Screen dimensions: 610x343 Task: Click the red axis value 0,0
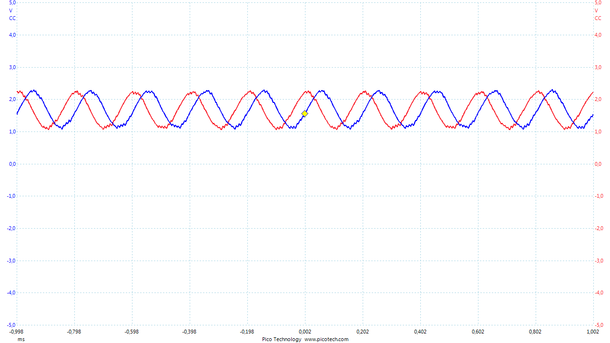click(x=598, y=164)
